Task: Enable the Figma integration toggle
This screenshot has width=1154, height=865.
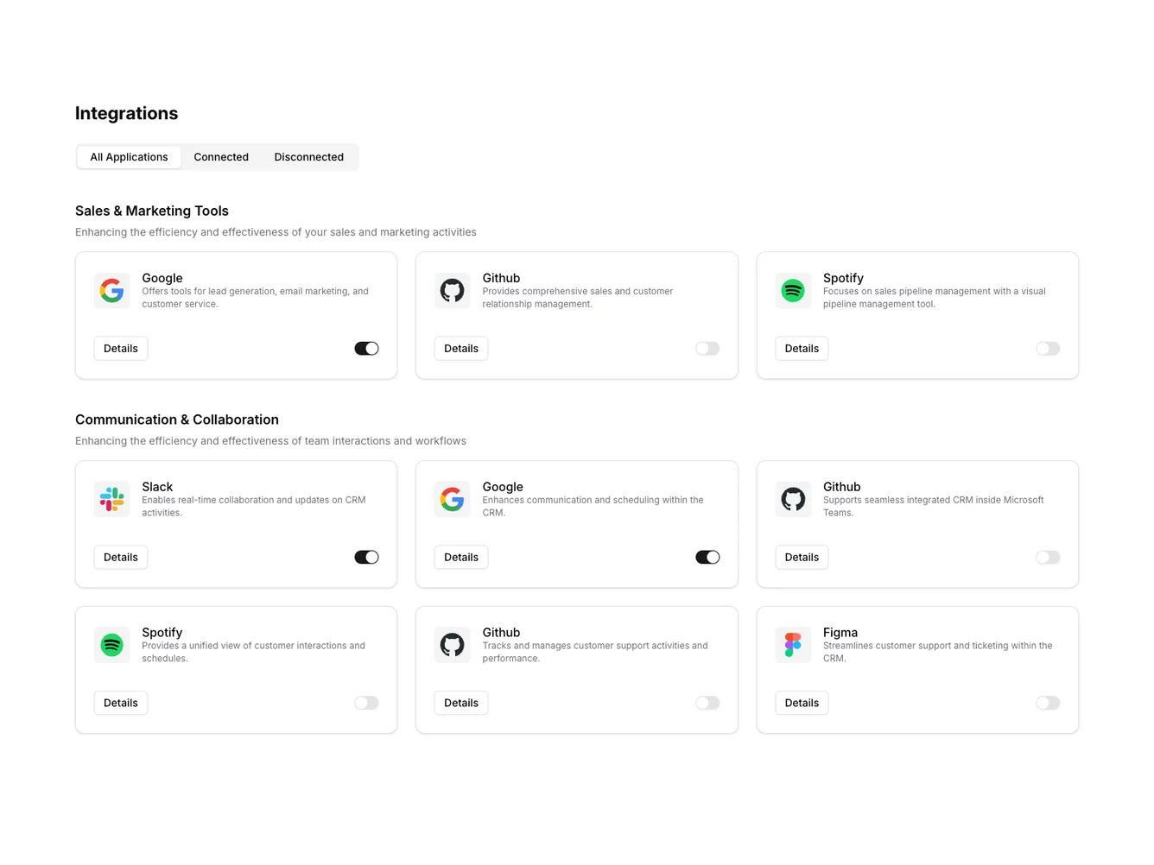Action: [1048, 703]
